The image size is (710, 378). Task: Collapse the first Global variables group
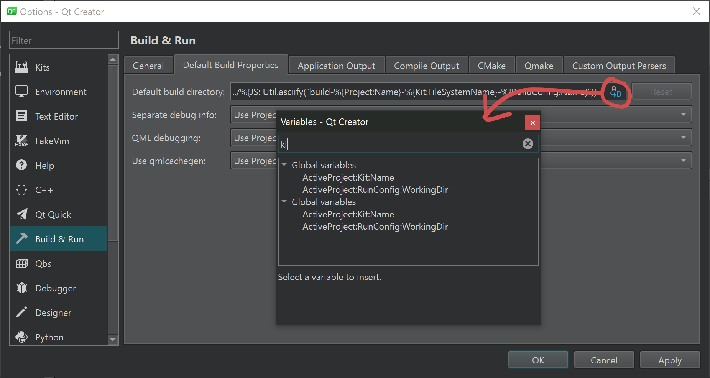point(284,165)
